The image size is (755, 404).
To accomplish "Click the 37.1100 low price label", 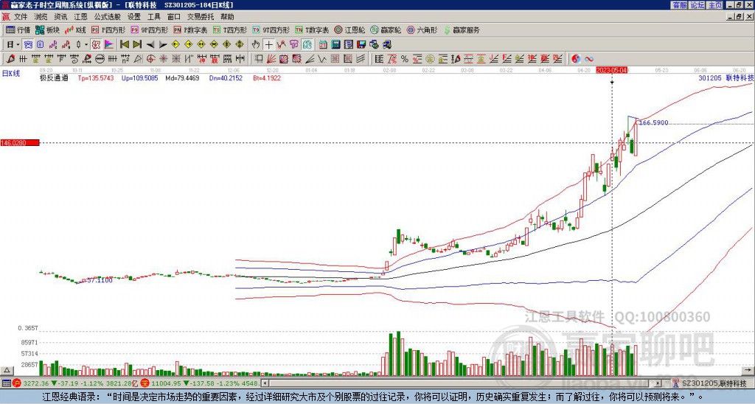I will point(98,280).
